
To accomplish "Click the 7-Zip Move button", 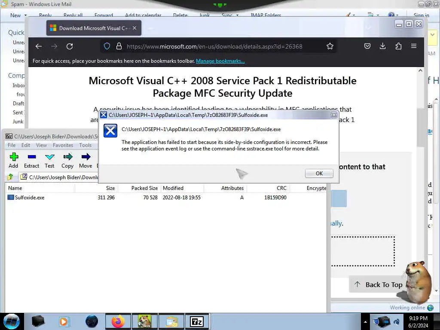I will point(86,161).
